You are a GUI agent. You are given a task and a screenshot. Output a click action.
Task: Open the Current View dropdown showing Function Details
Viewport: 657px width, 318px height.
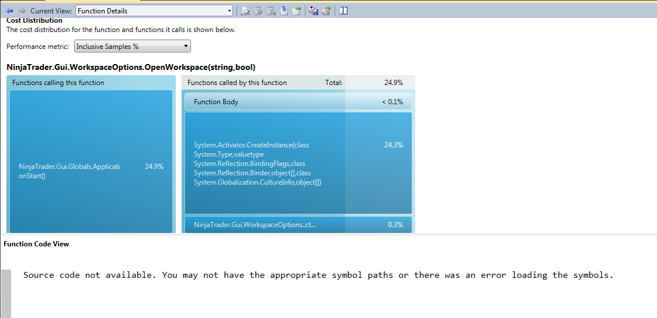pyautogui.click(x=154, y=11)
